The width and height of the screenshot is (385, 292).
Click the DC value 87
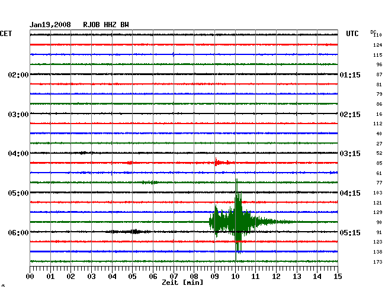[x=379, y=74]
